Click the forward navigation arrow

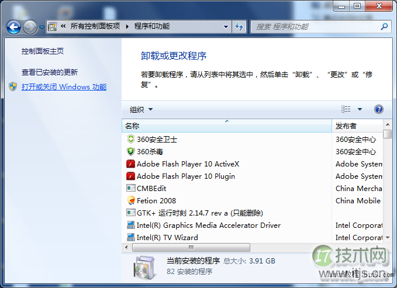point(30,27)
